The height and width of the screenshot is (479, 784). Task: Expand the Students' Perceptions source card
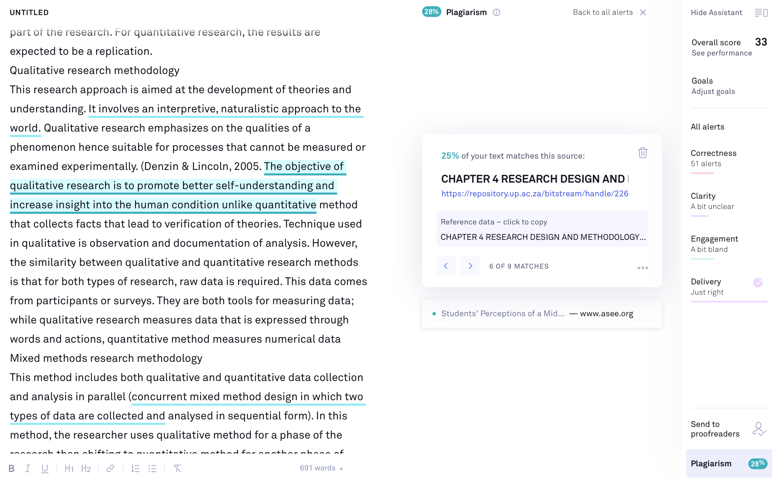(x=542, y=314)
